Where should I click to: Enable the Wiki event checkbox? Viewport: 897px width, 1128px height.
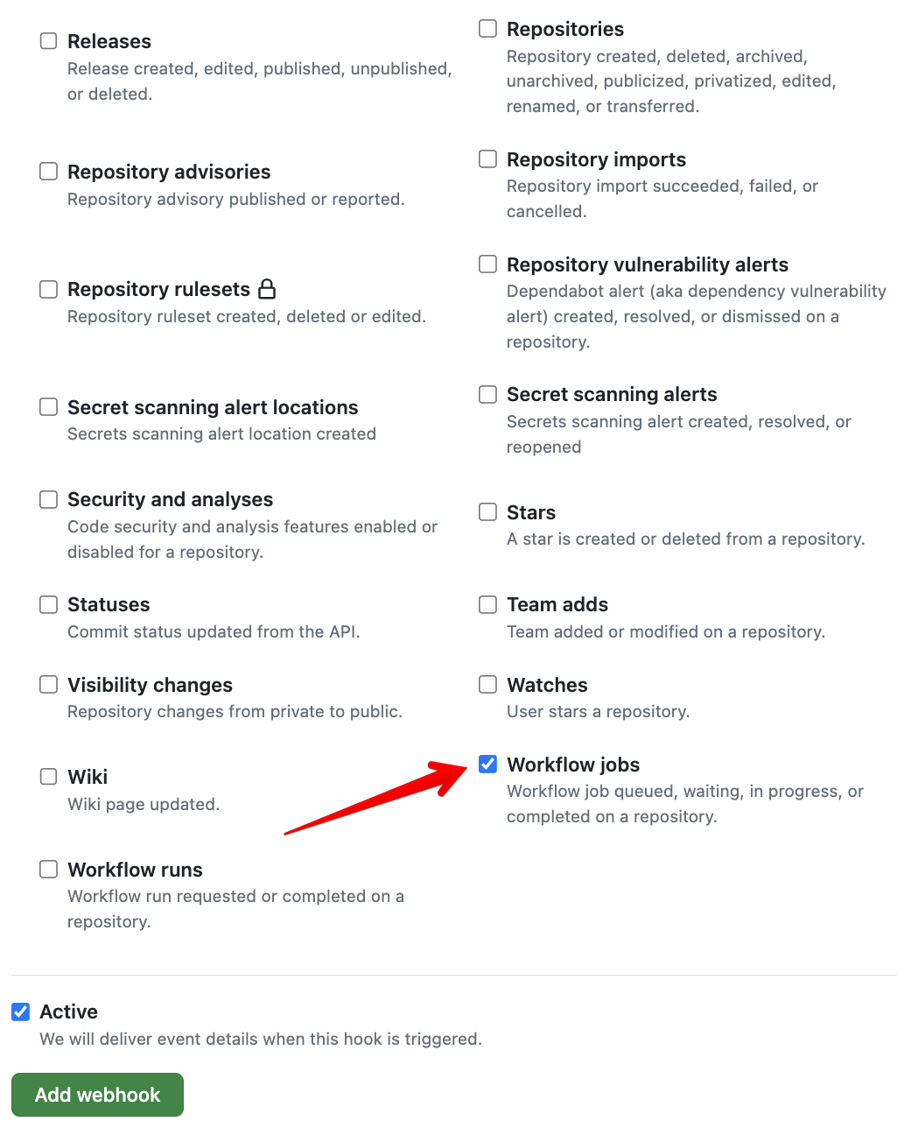coord(49,777)
